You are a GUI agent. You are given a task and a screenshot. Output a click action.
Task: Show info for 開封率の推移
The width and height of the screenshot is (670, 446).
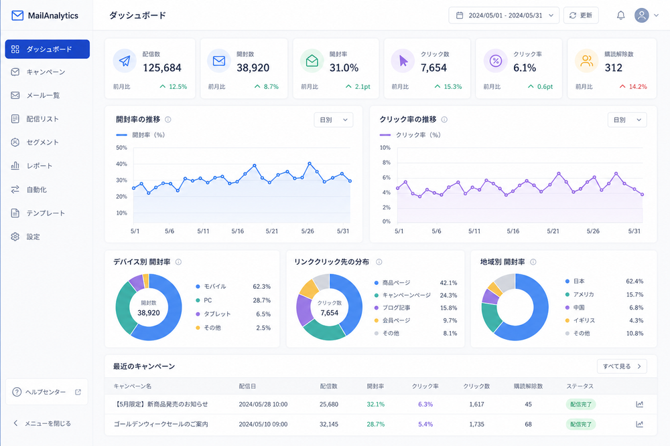coord(168,120)
